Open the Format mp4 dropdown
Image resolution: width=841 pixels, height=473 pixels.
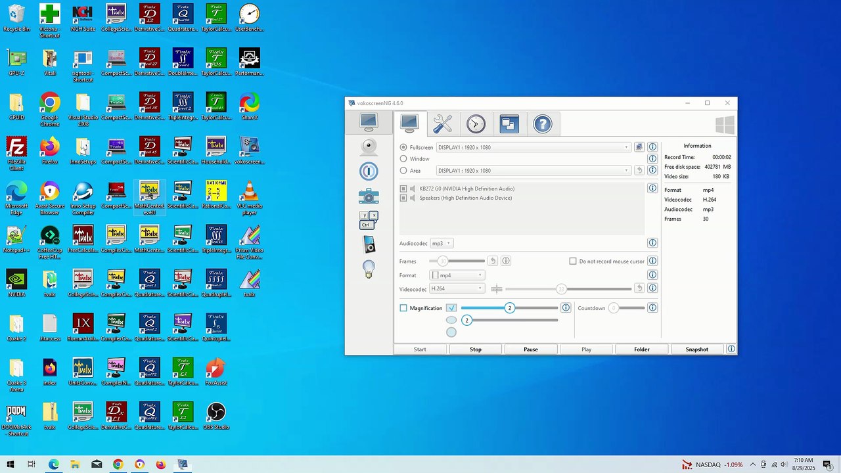coord(457,275)
